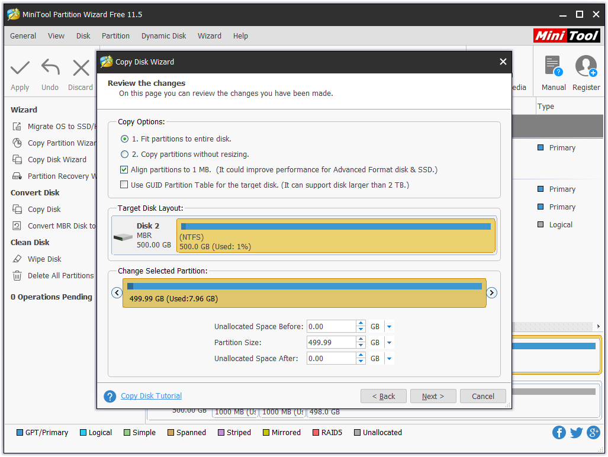Click the RAID5 legend swatch
The image size is (608, 457).
316,432
